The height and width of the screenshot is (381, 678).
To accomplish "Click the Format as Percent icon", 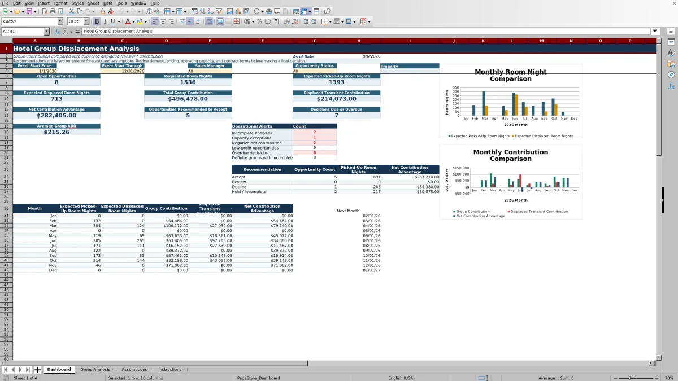I will 259,21.
